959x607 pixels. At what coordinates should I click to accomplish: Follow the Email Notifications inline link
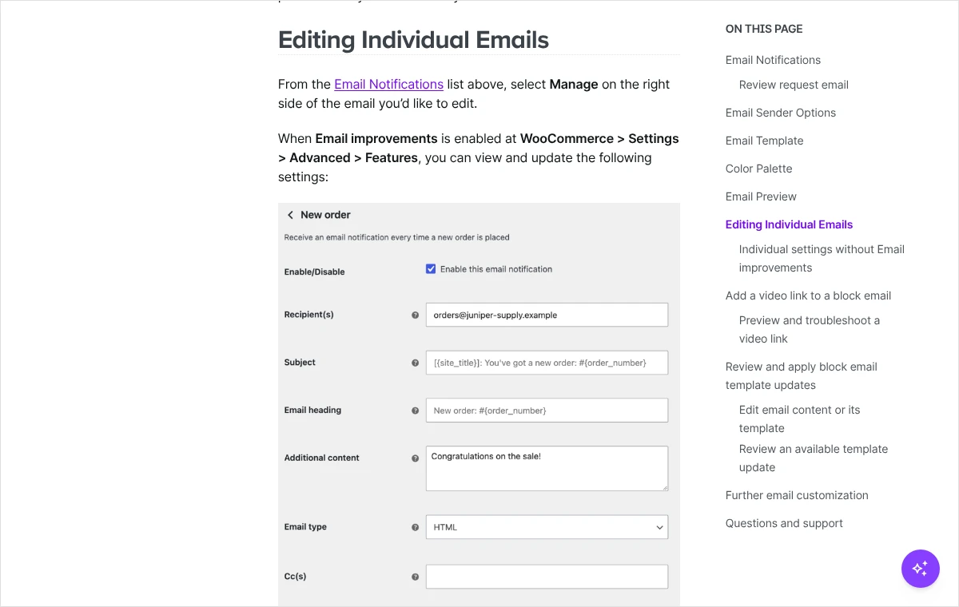388,84
